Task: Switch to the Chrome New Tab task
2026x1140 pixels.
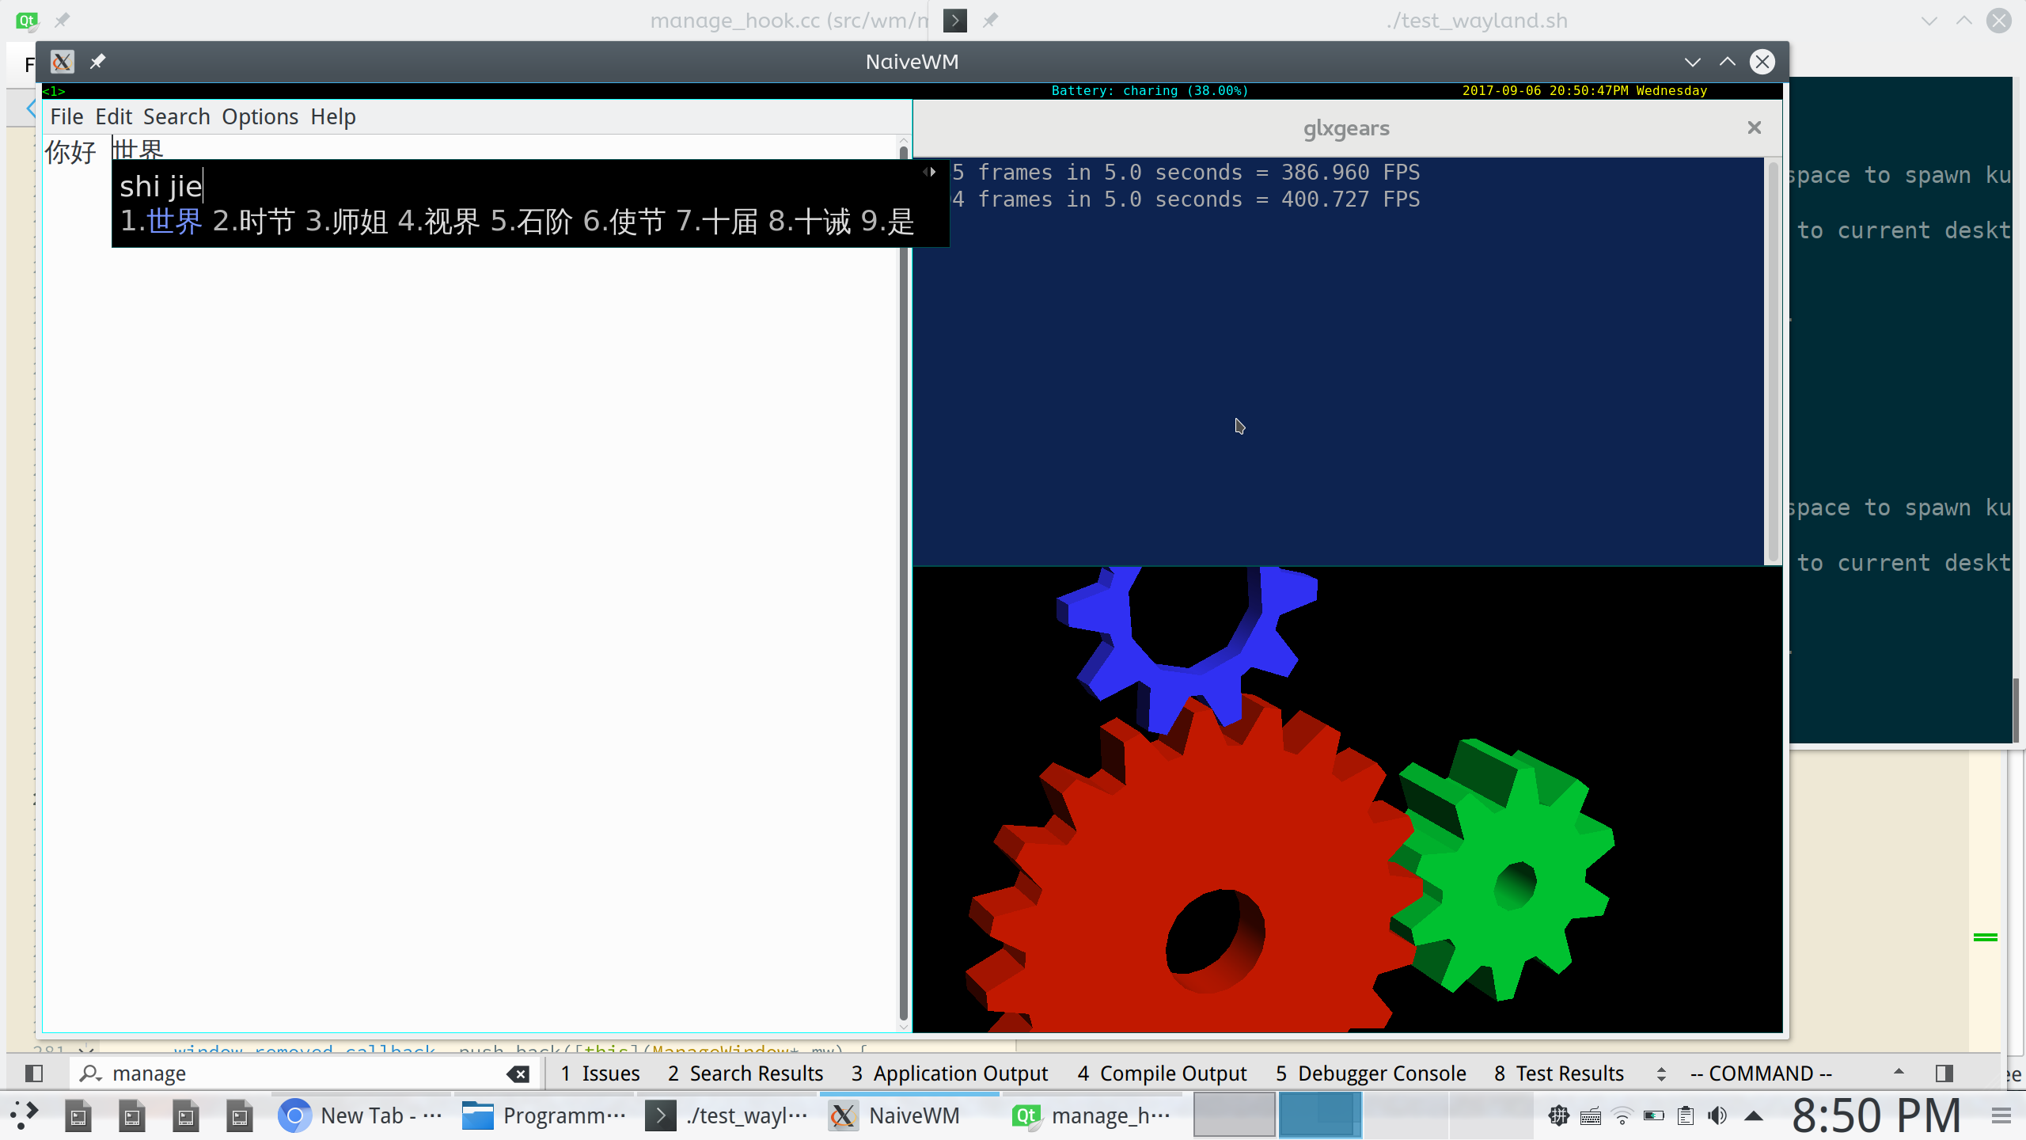Action: click(360, 1115)
